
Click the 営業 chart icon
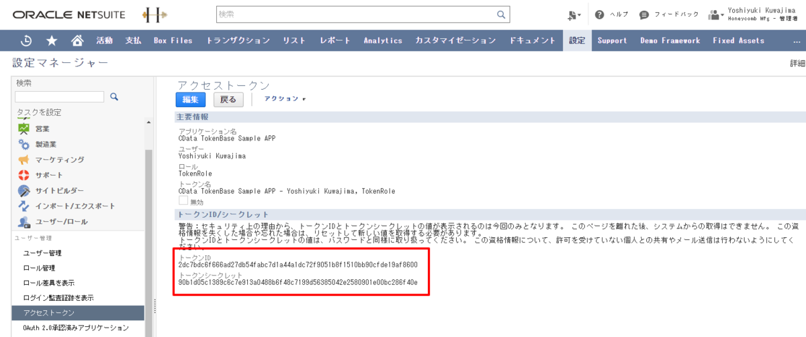[x=24, y=128]
